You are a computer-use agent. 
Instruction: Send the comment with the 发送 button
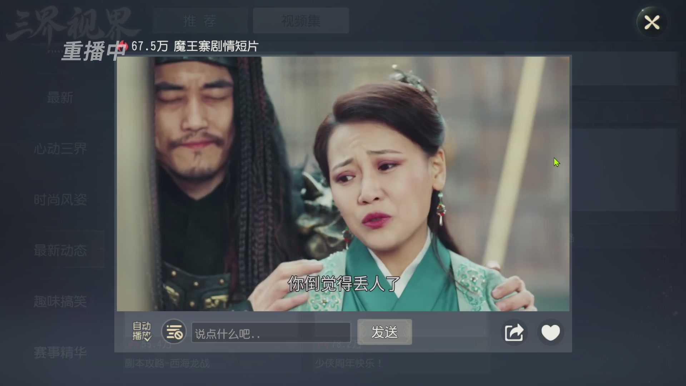(x=384, y=332)
